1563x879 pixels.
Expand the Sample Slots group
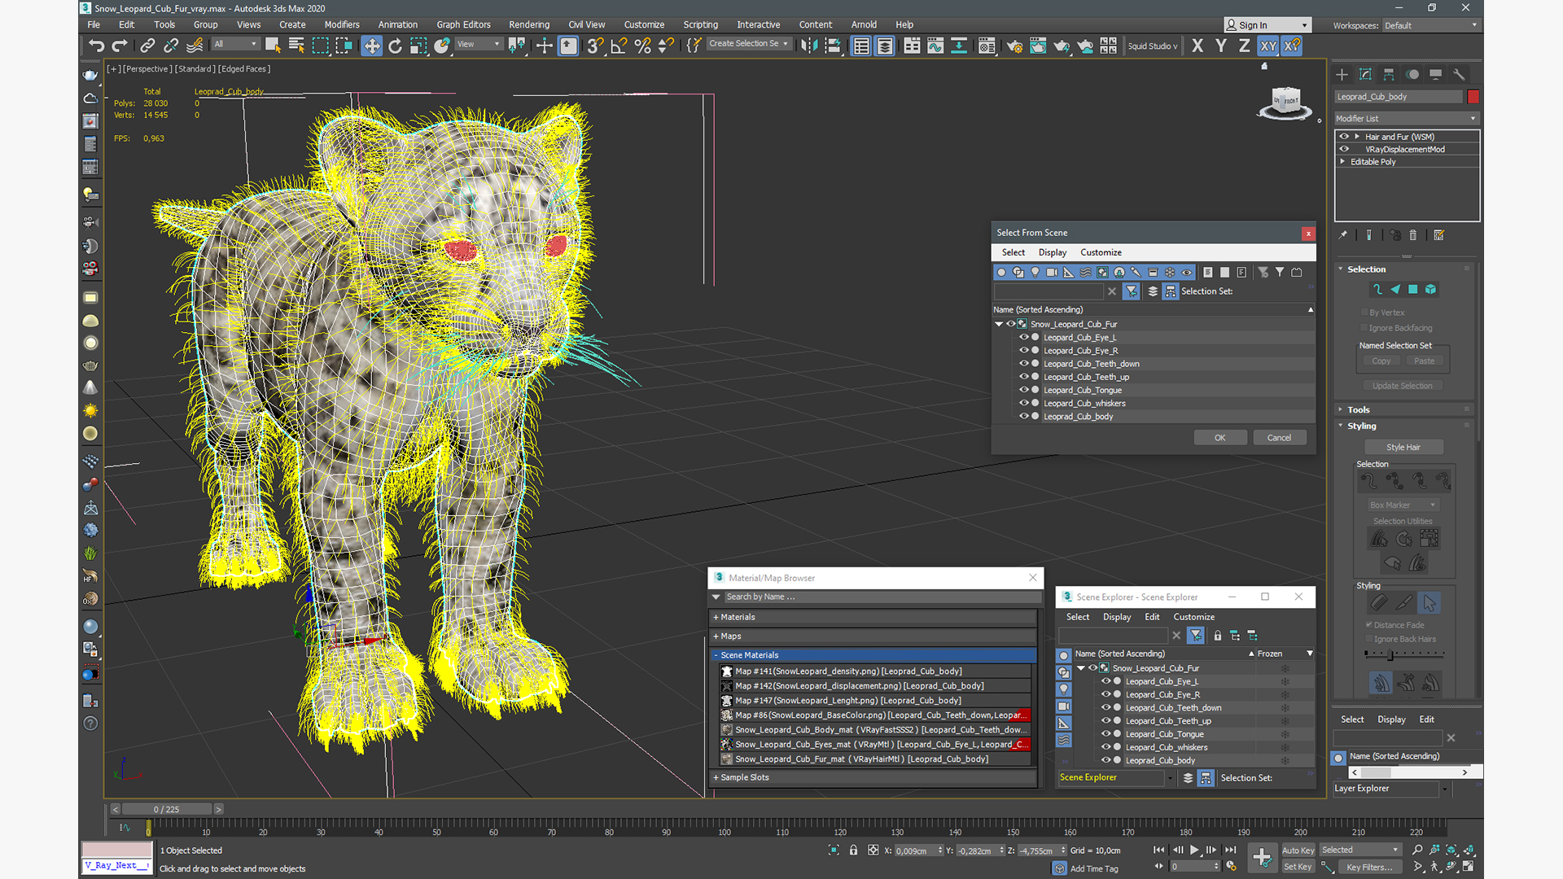click(x=873, y=778)
